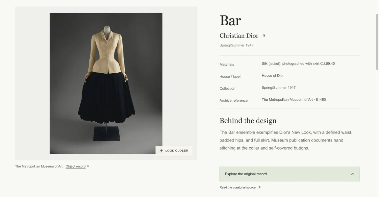Screen dimensions: 379x197
Task: Click arrow icon in Explore the original record
Action: click(x=352, y=174)
